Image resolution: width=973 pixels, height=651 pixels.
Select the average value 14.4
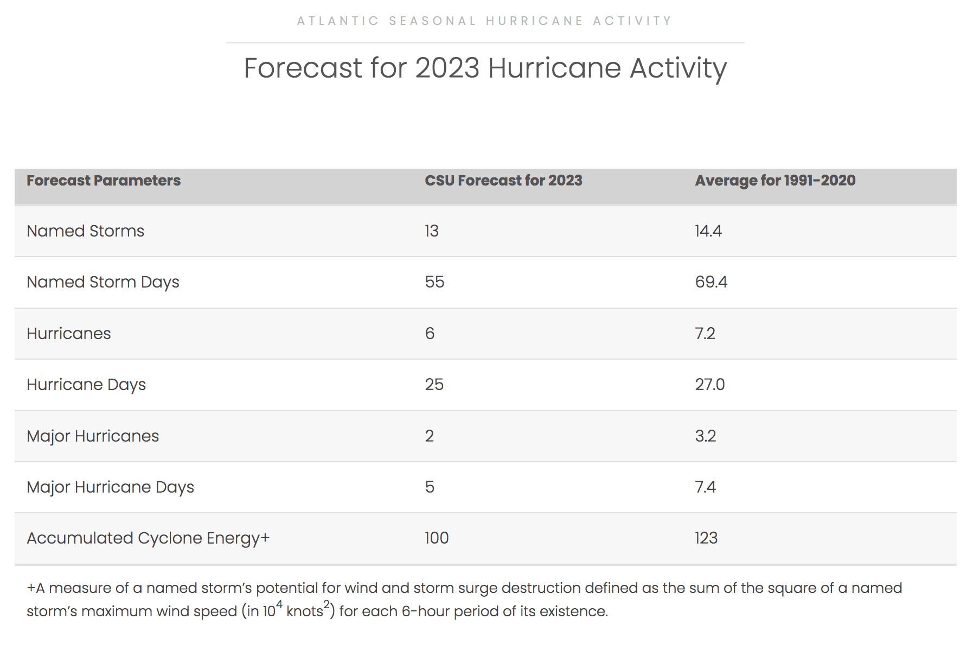708,231
